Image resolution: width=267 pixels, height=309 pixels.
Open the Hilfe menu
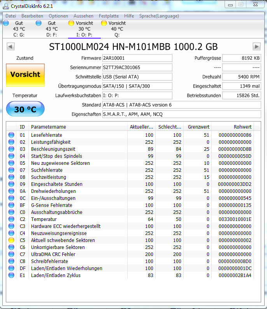[x=129, y=16]
